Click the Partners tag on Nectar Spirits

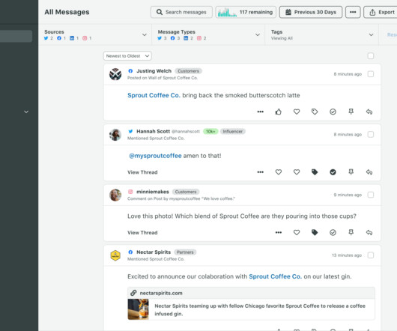[185, 252]
